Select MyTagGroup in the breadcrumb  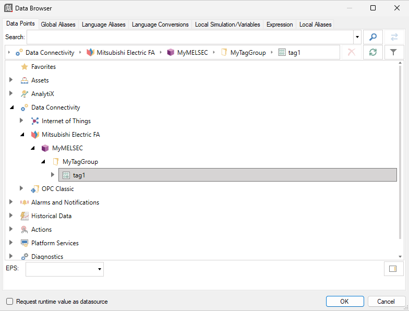click(x=248, y=52)
